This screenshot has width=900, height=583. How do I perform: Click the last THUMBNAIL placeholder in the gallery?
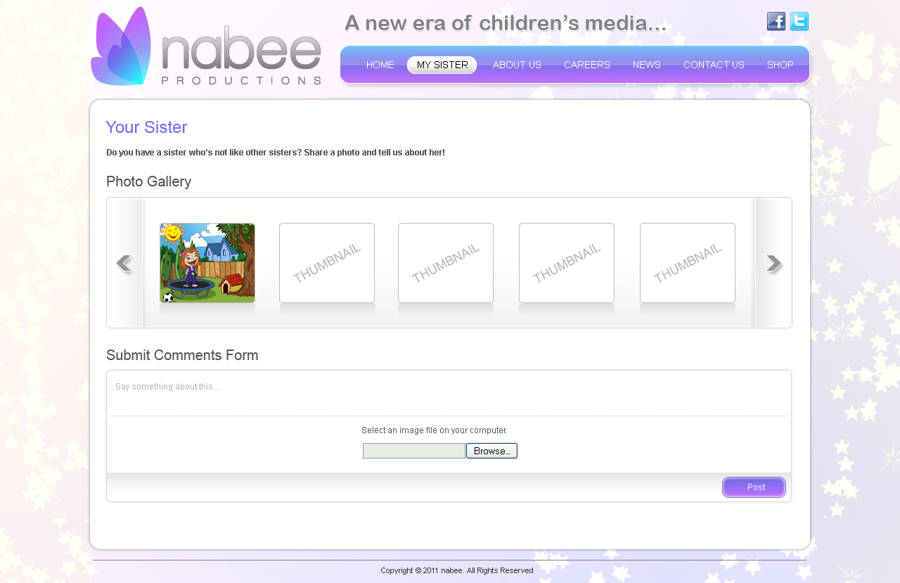pyautogui.click(x=687, y=262)
